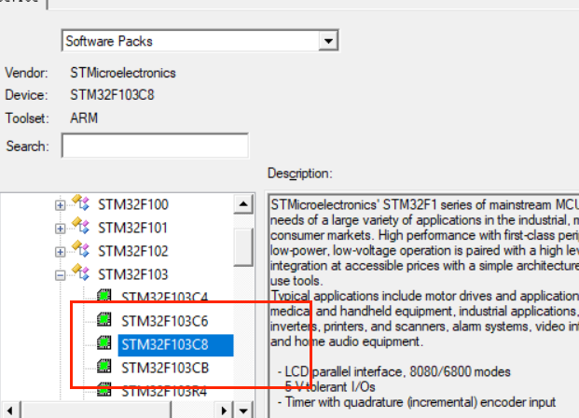Click the Device value STM32F103C8 text

112,95
